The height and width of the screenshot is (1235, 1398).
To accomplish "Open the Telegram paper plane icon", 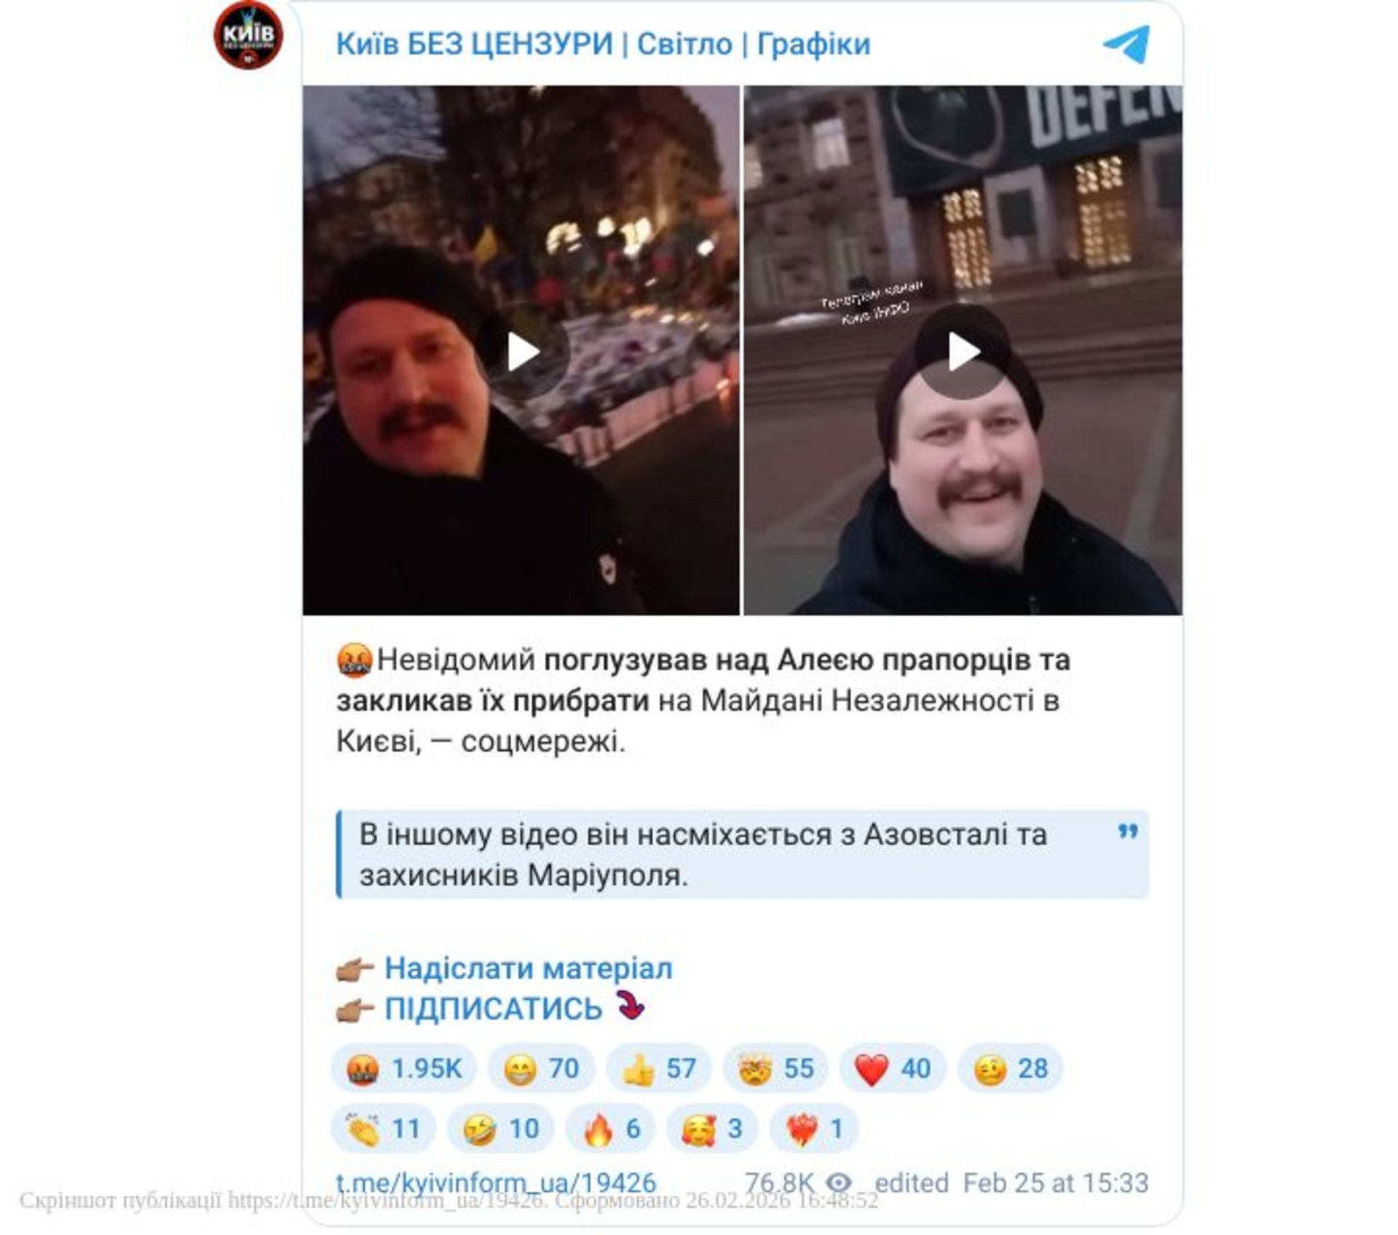I will tap(1126, 44).
